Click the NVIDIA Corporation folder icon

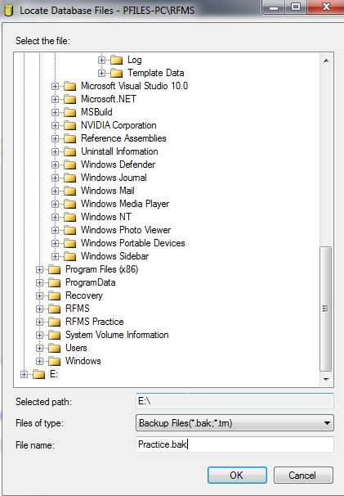pos(69,125)
